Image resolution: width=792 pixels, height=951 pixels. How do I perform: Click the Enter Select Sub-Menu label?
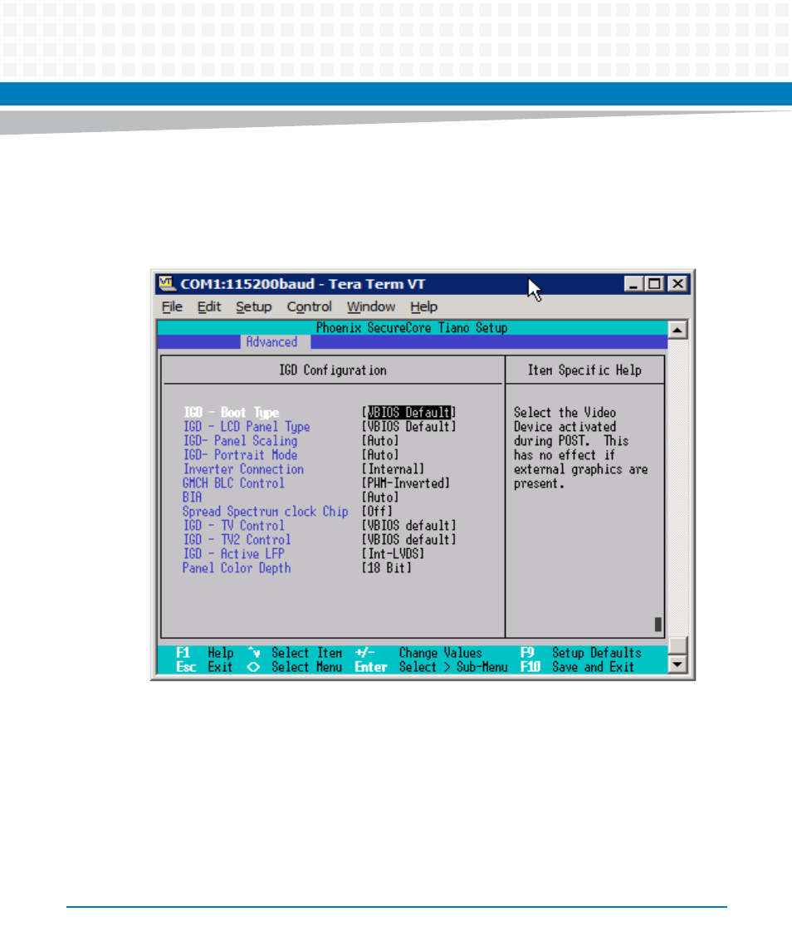(431, 667)
